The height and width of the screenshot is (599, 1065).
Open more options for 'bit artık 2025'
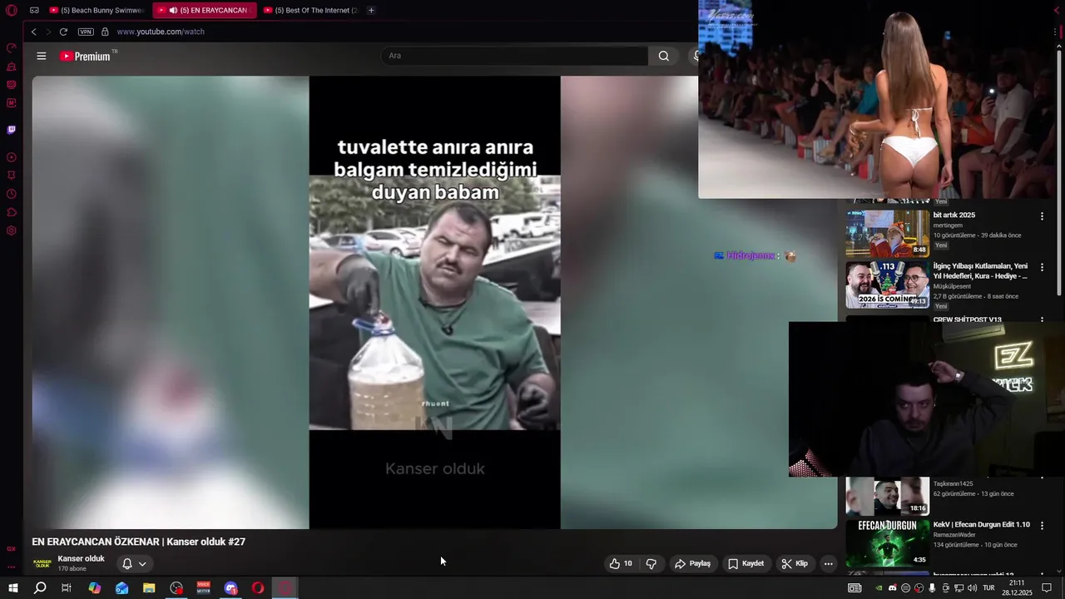pos(1042,216)
